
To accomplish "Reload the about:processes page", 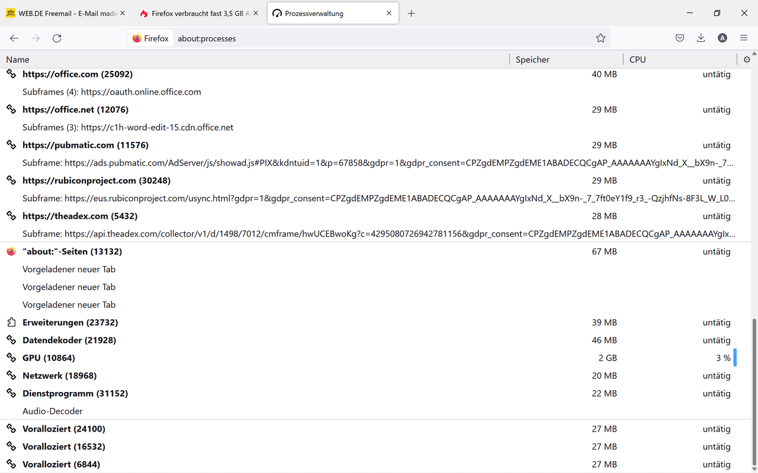I will click(x=57, y=38).
